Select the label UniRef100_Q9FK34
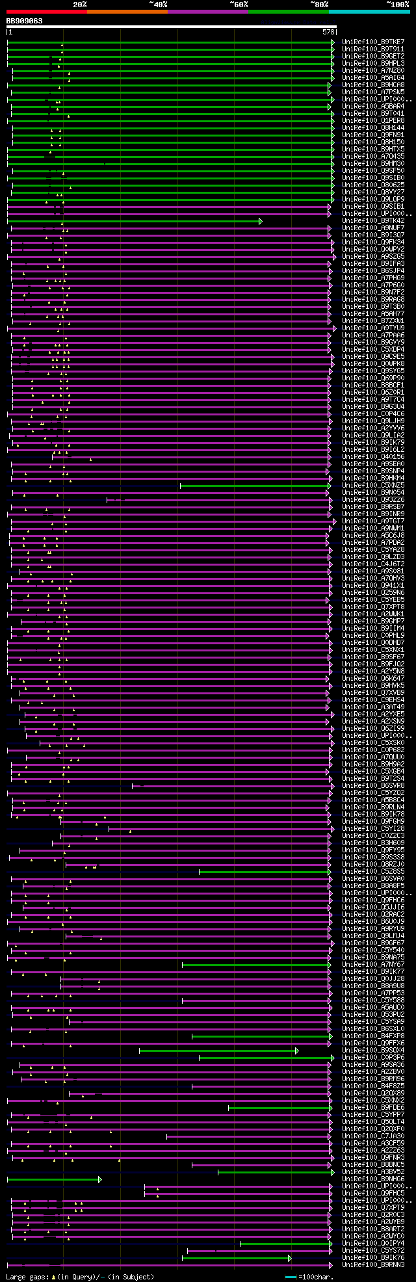Viewport: 416px width, 1282px height. [x=373, y=242]
